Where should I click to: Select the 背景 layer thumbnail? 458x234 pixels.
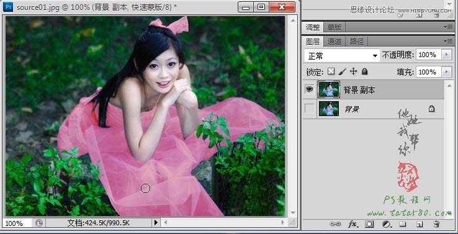click(329, 109)
